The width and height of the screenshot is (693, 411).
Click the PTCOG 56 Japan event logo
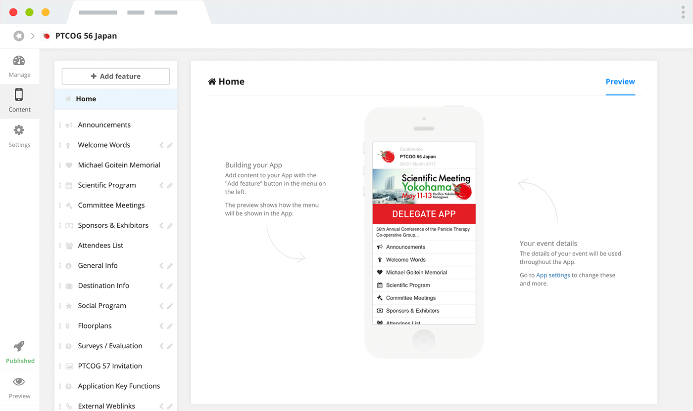coord(47,36)
